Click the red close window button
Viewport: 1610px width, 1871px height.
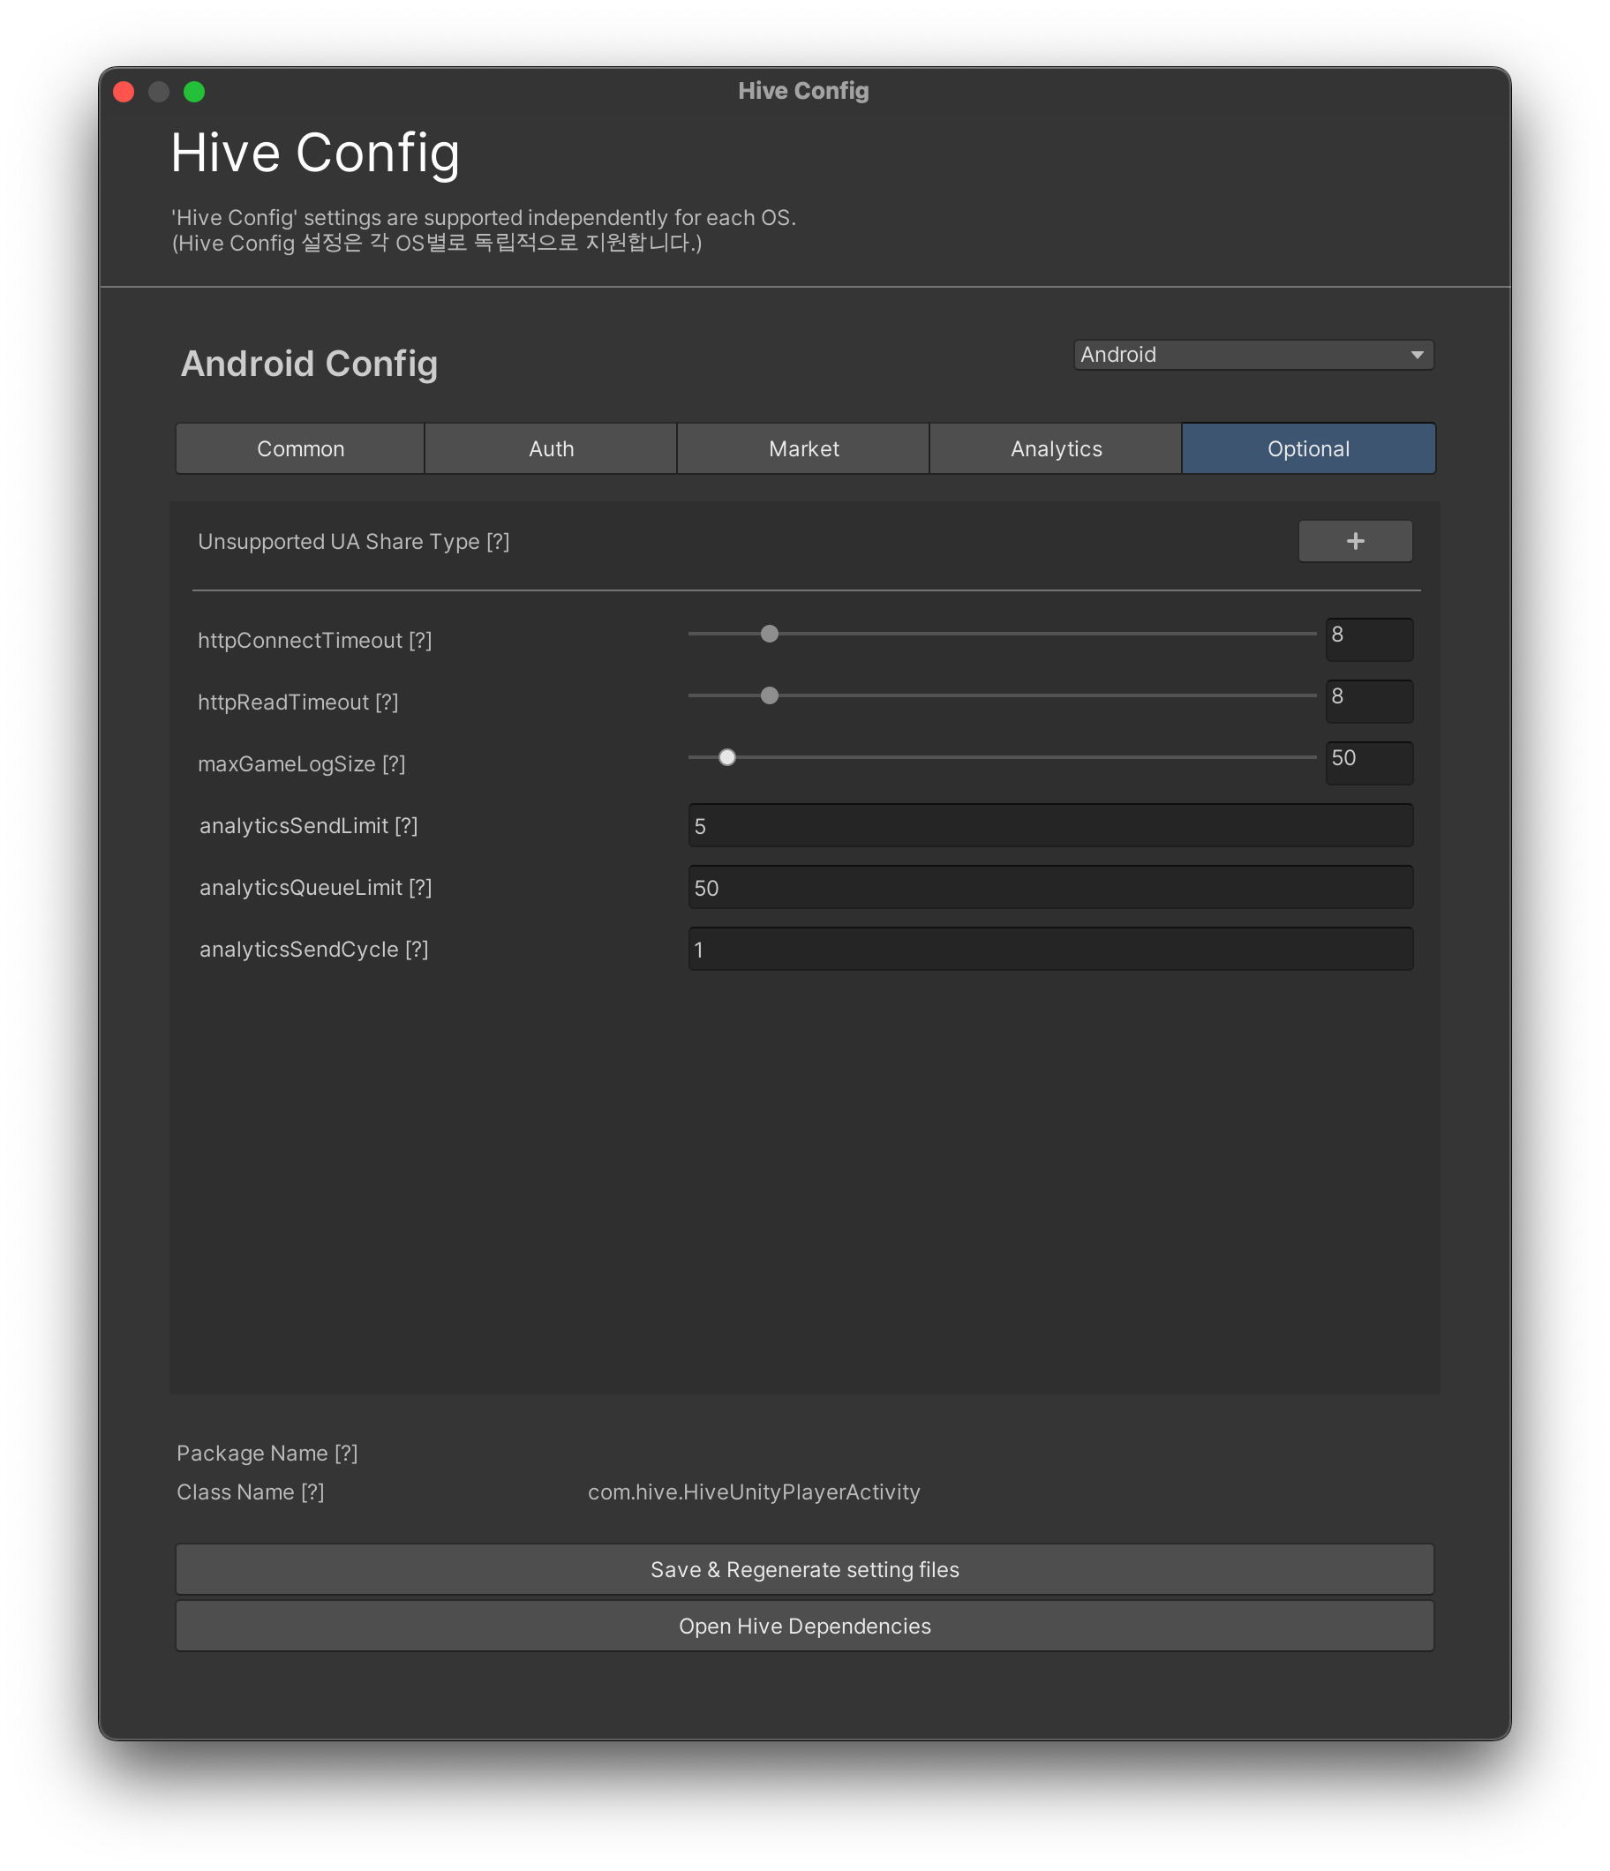124,92
